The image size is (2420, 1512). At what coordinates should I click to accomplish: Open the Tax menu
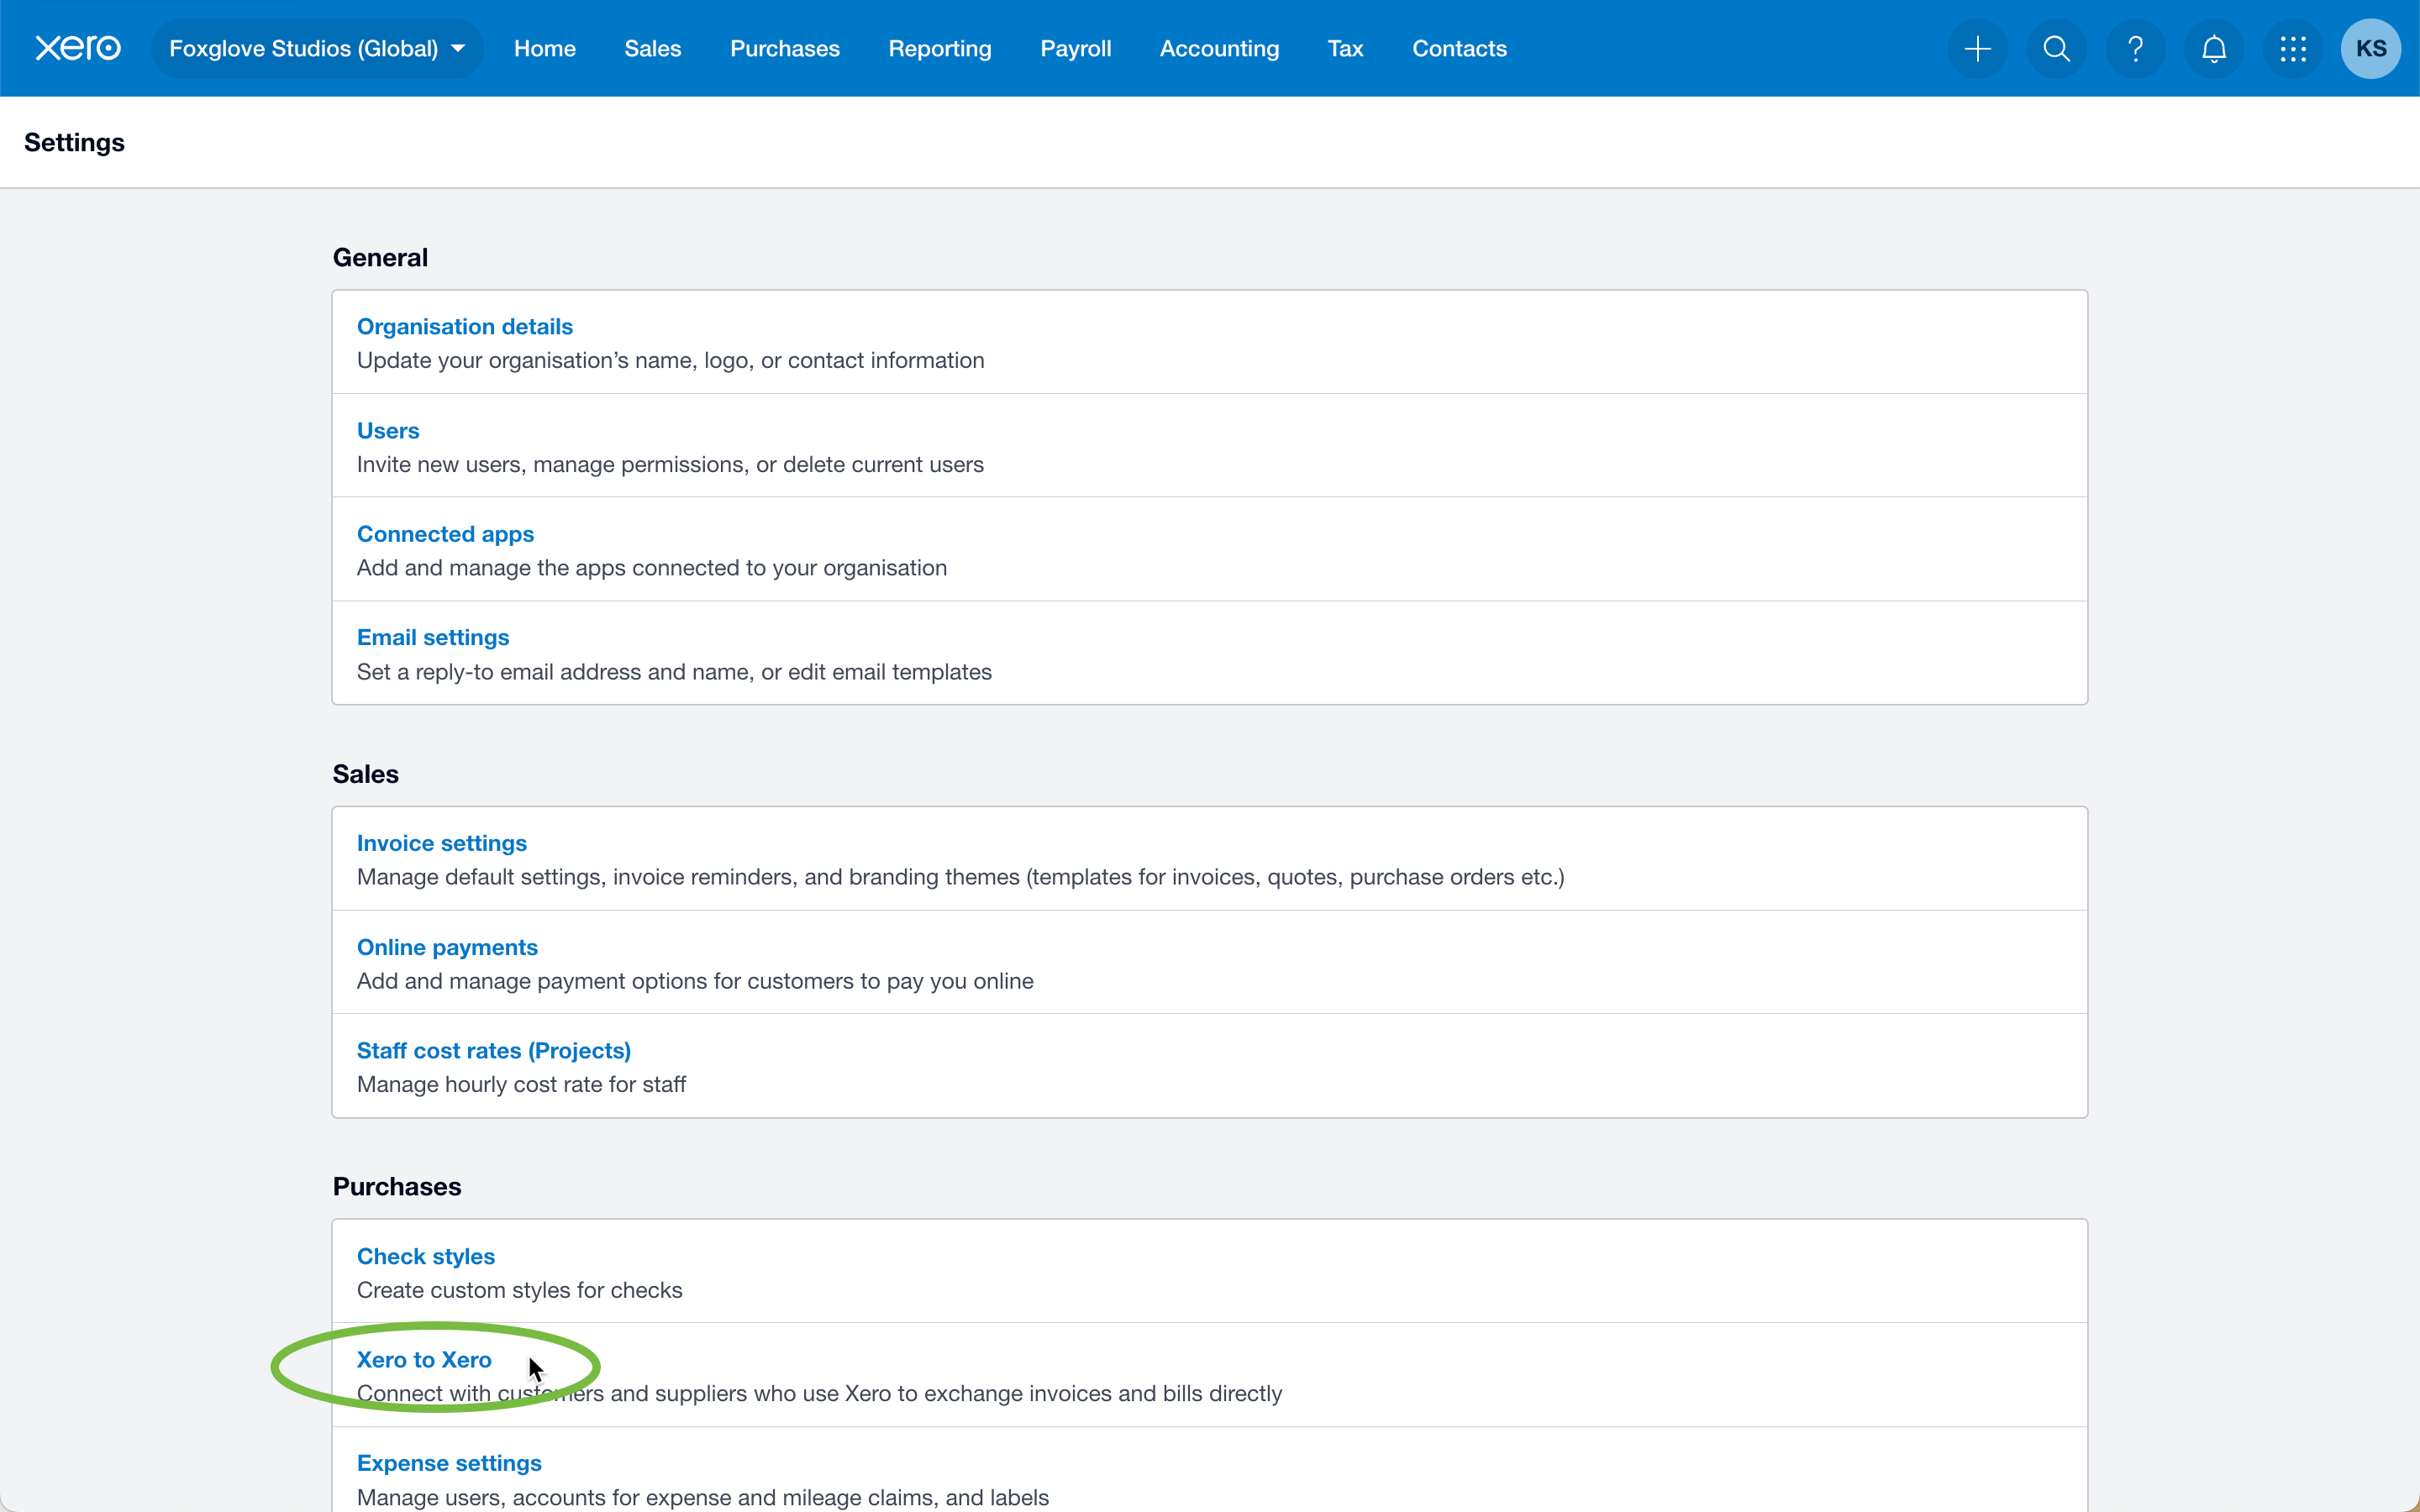pyautogui.click(x=1343, y=47)
